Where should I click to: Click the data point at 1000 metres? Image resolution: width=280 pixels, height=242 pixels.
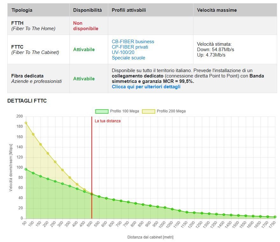[x=165, y=207]
